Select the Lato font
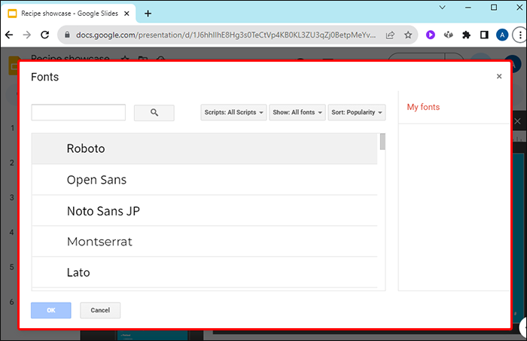527x341 pixels. click(x=204, y=272)
